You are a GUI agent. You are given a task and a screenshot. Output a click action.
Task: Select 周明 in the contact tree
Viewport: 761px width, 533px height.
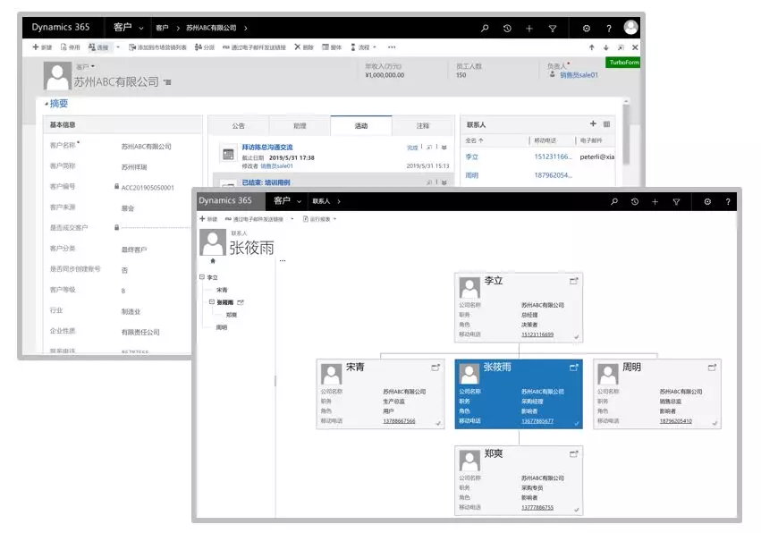tap(221, 327)
